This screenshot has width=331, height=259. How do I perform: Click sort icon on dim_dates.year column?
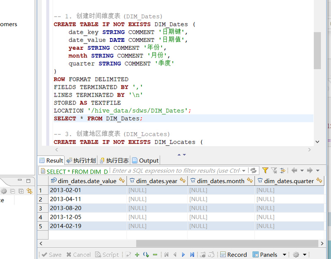[x=182, y=180]
